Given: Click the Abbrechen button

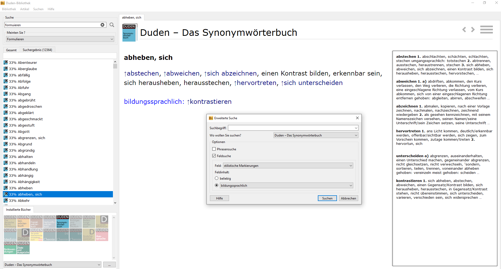Looking at the screenshot, I should (348, 198).
